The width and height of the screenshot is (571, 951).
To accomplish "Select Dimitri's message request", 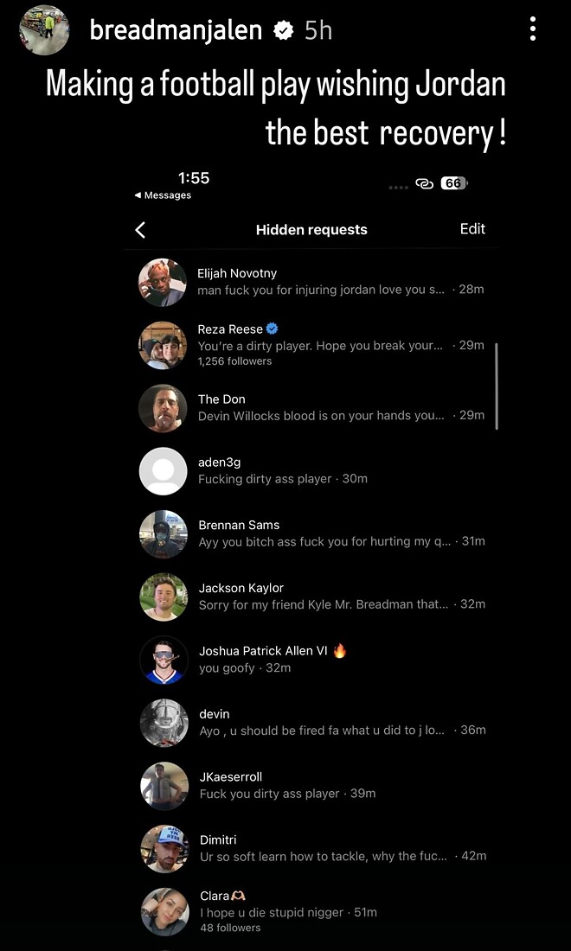I will click(312, 848).
